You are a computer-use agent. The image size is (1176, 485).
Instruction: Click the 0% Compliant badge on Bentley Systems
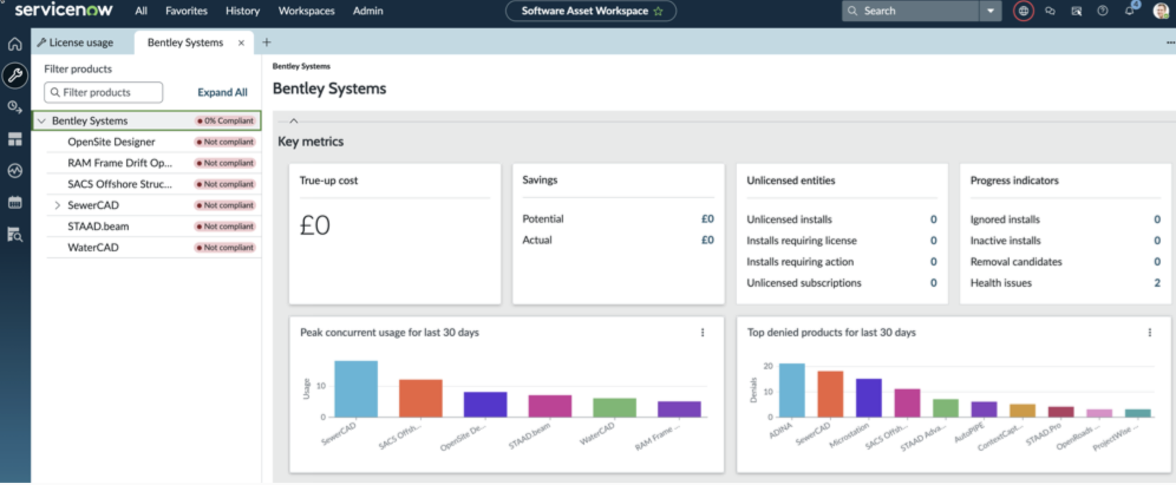226,121
